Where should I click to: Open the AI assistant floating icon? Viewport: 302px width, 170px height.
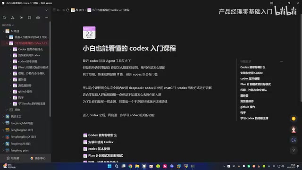[294, 140]
